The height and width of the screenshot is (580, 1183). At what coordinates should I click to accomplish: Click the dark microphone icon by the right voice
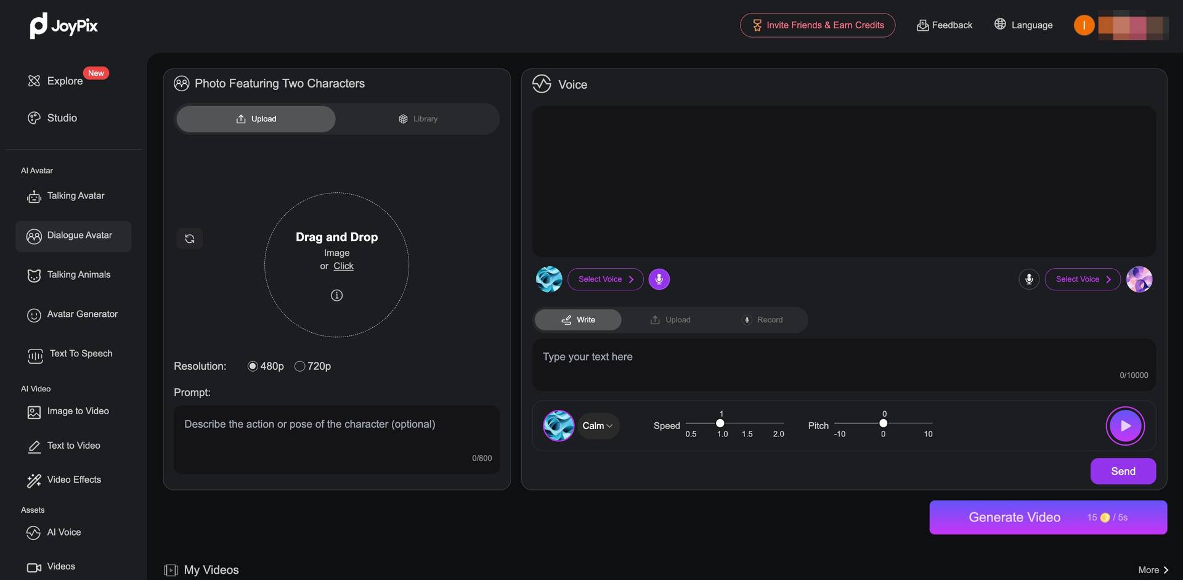point(1028,279)
